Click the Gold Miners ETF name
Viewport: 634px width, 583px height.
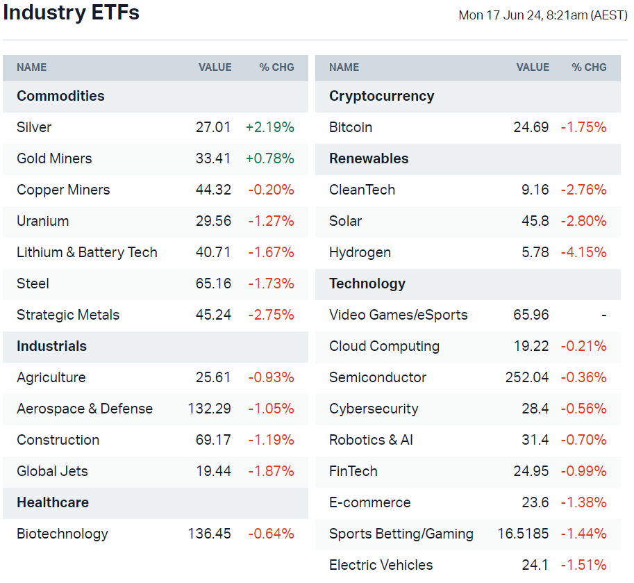pyautogui.click(x=54, y=158)
